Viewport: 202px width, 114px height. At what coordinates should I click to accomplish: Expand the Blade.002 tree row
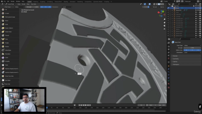pyautogui.click(x=172, y=10)
